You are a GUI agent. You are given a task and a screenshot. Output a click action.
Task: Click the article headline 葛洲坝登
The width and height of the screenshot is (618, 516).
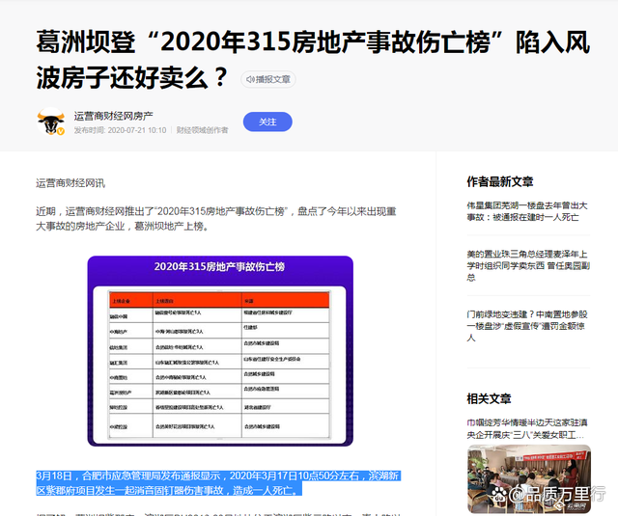[x=313, y=59]
